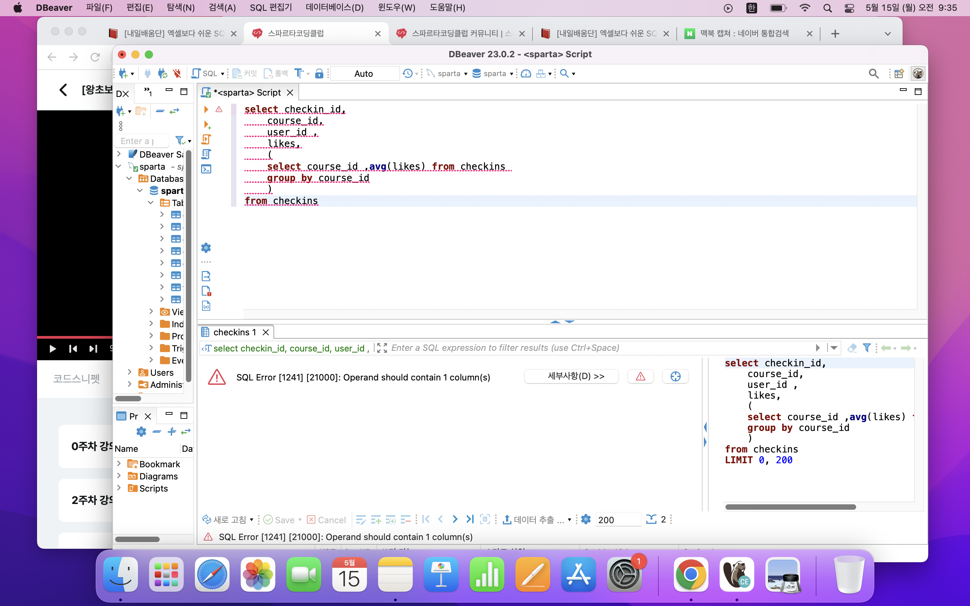
Task: Clear result filter with the eraser icon
Action: pyautogui.click(x=852, y=348)
